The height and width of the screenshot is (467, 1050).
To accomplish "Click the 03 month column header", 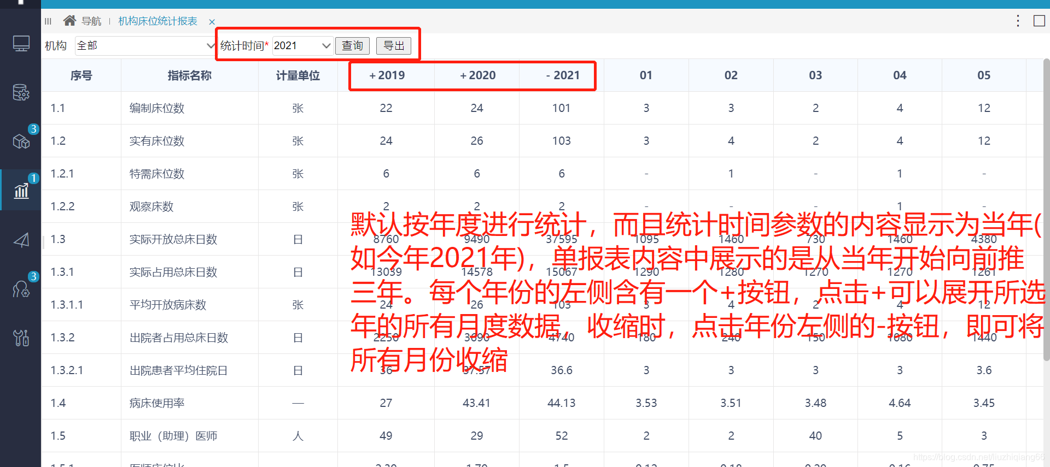I will [x=815, y=75].
